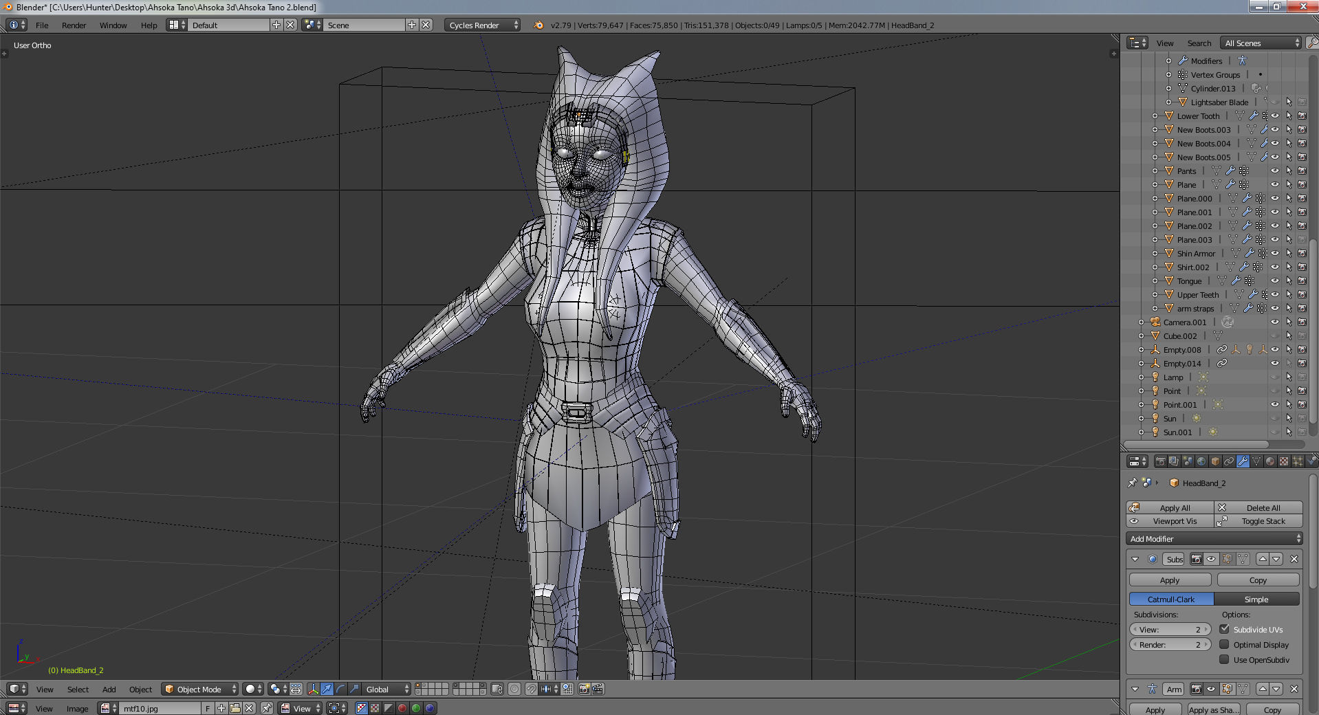
Task: Open the Modifiers wrench properties tab
Action: (x=1243, y=461)
